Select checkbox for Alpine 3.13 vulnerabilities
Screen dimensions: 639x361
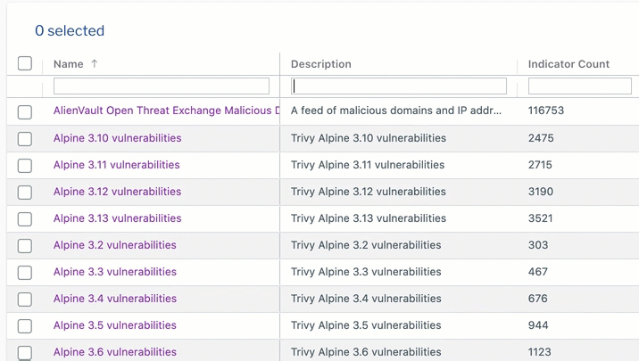pyautogui.click(x=25, y=219)
